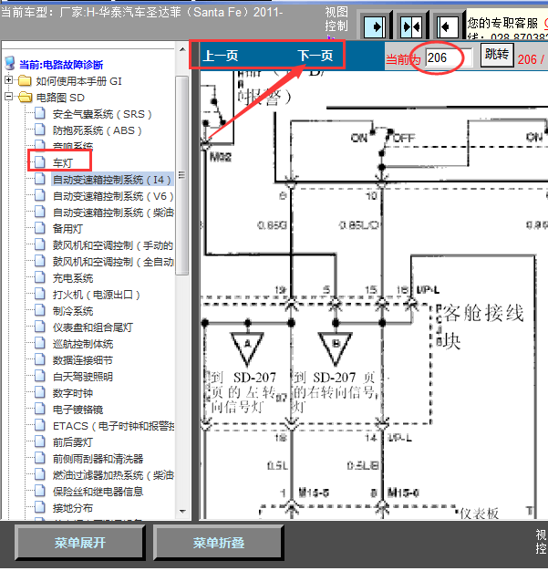Image resolution: width=548 pixels, height=571 pixels.
Task: Open the 备用灯 document
Action: coord(67,229)
